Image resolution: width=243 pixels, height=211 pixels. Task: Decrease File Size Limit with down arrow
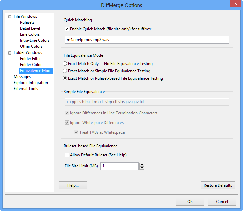142,168
